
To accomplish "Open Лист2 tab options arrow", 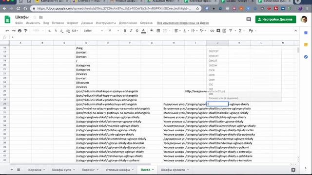I will [x=153, y=170].
